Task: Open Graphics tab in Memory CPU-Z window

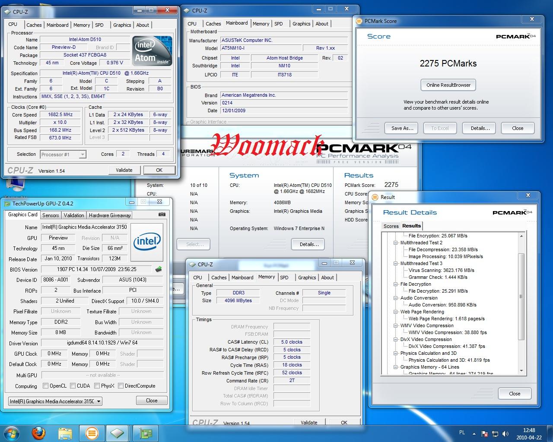Action: (307, 278)
